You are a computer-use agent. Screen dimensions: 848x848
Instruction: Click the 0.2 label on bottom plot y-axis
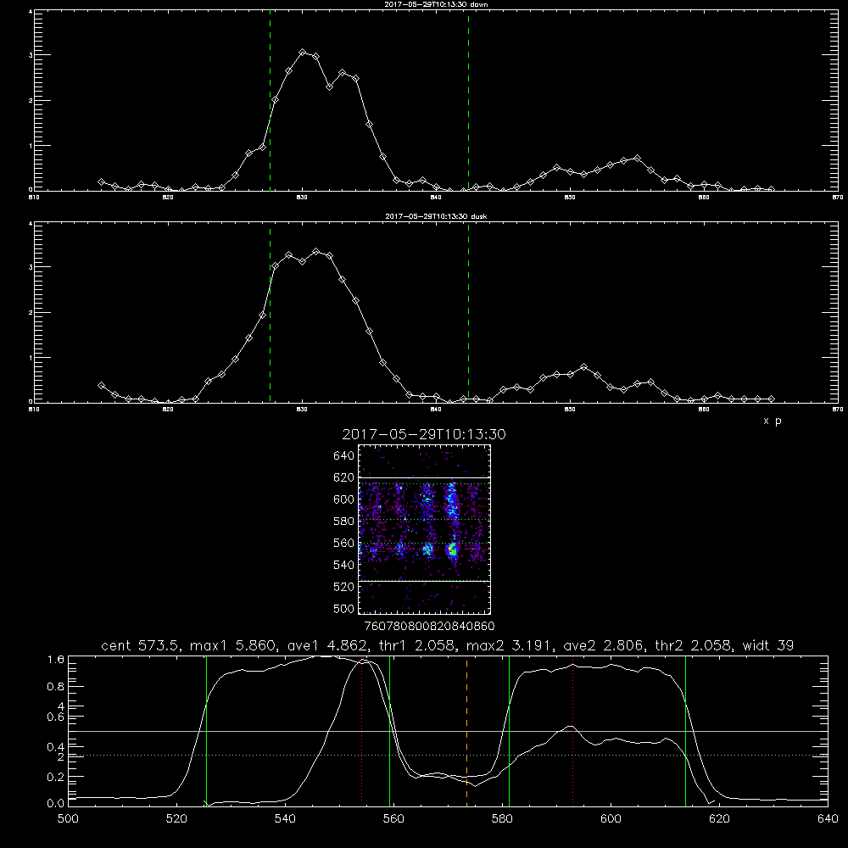(56, 777)
